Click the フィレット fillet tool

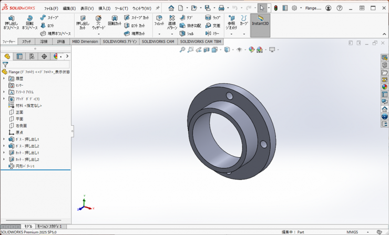[x=159, y=21]
